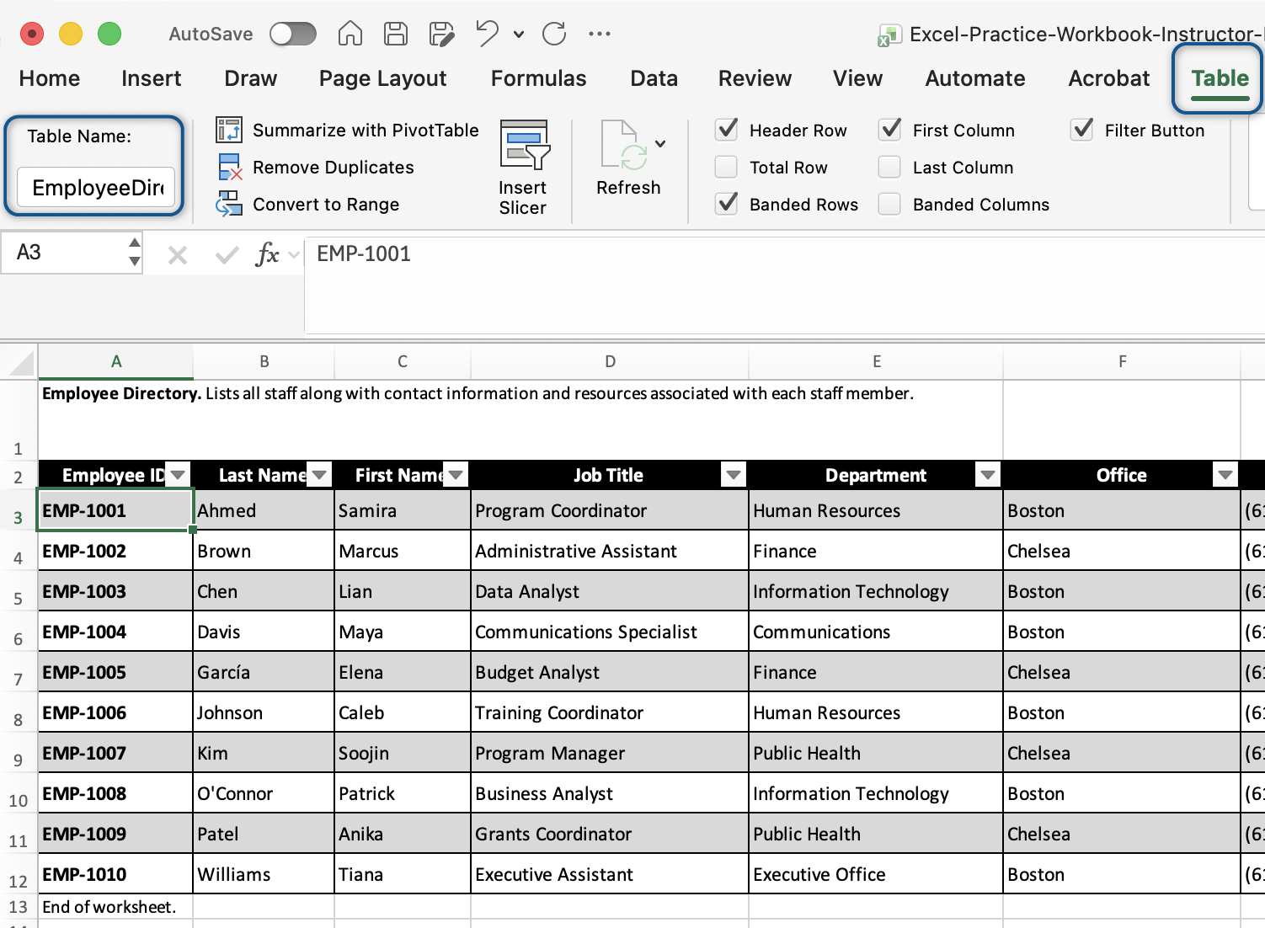The height and width of the screenshot is (928, 1265).
Task: Click the Save floppy disk icon
Action: click(396, 34)
